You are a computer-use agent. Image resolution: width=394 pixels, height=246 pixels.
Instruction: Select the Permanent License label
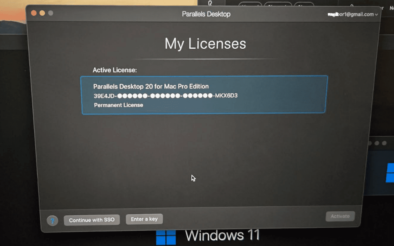tap(118, 105)
